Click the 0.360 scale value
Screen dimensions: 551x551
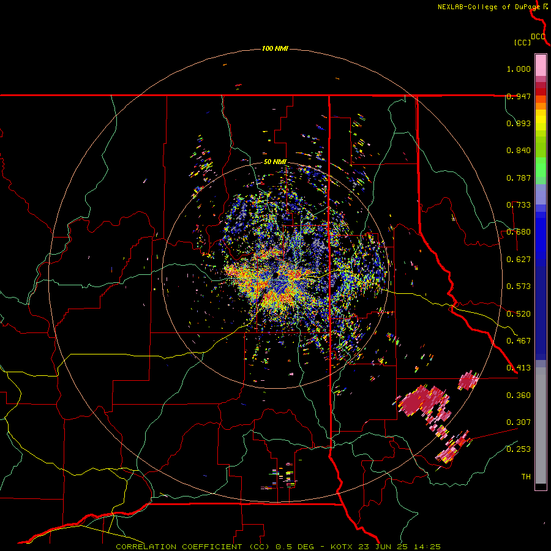[x=519, y=395]
